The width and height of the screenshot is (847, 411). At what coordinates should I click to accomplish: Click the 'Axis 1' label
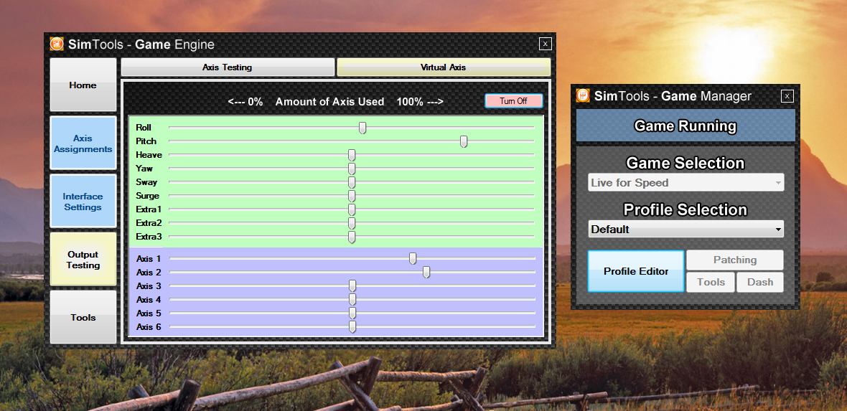point(149,259)
